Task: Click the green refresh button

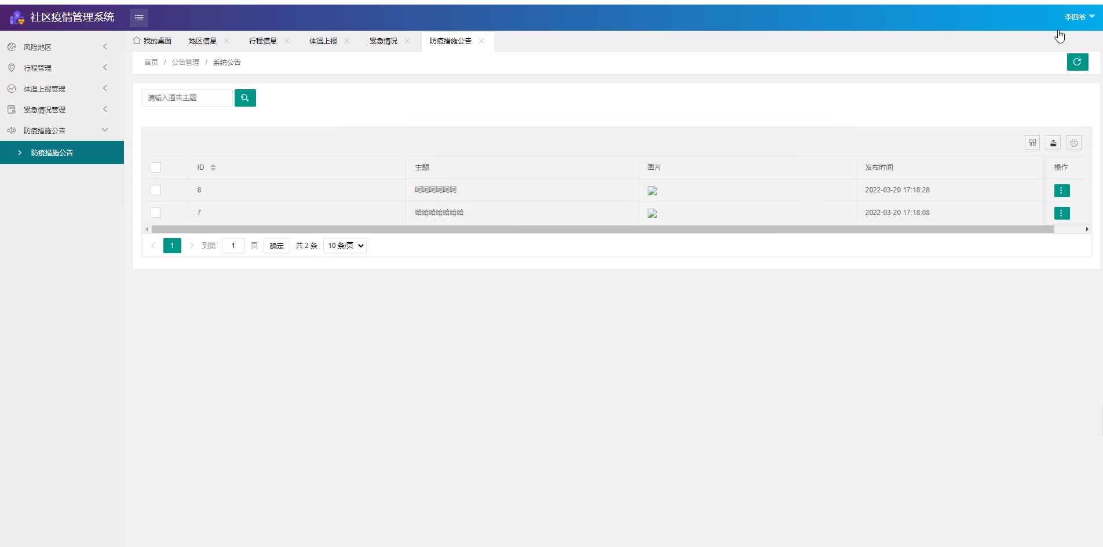Action: 1078,62
